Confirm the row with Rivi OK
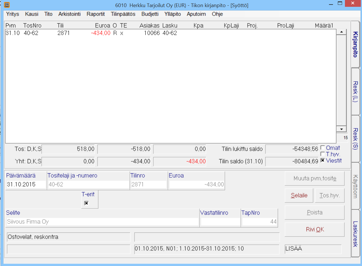Viewport: 362px width, 266px height. coord(315,229)
